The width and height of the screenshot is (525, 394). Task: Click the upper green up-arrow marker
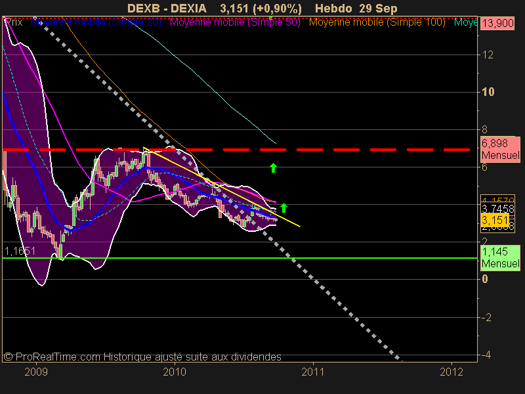tap(273, 167)
